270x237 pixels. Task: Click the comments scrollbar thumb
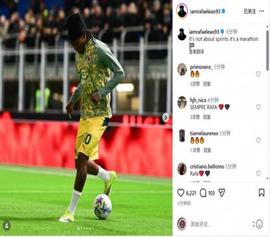(267, 50)
